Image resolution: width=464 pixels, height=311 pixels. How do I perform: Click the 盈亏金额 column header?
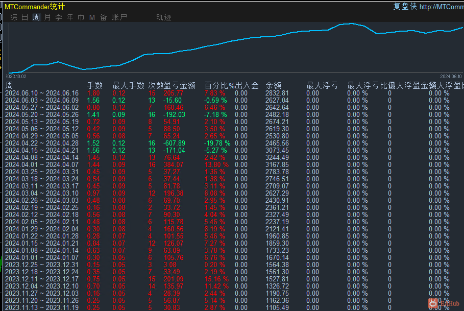tap(180, 85)
